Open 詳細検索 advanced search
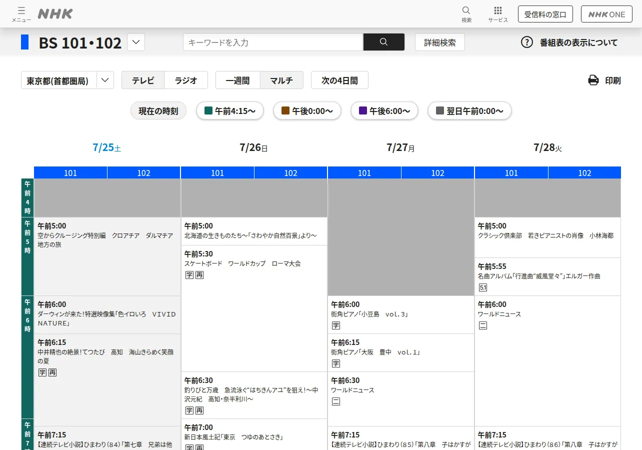642x450 pixels. [x=440, y=42]
